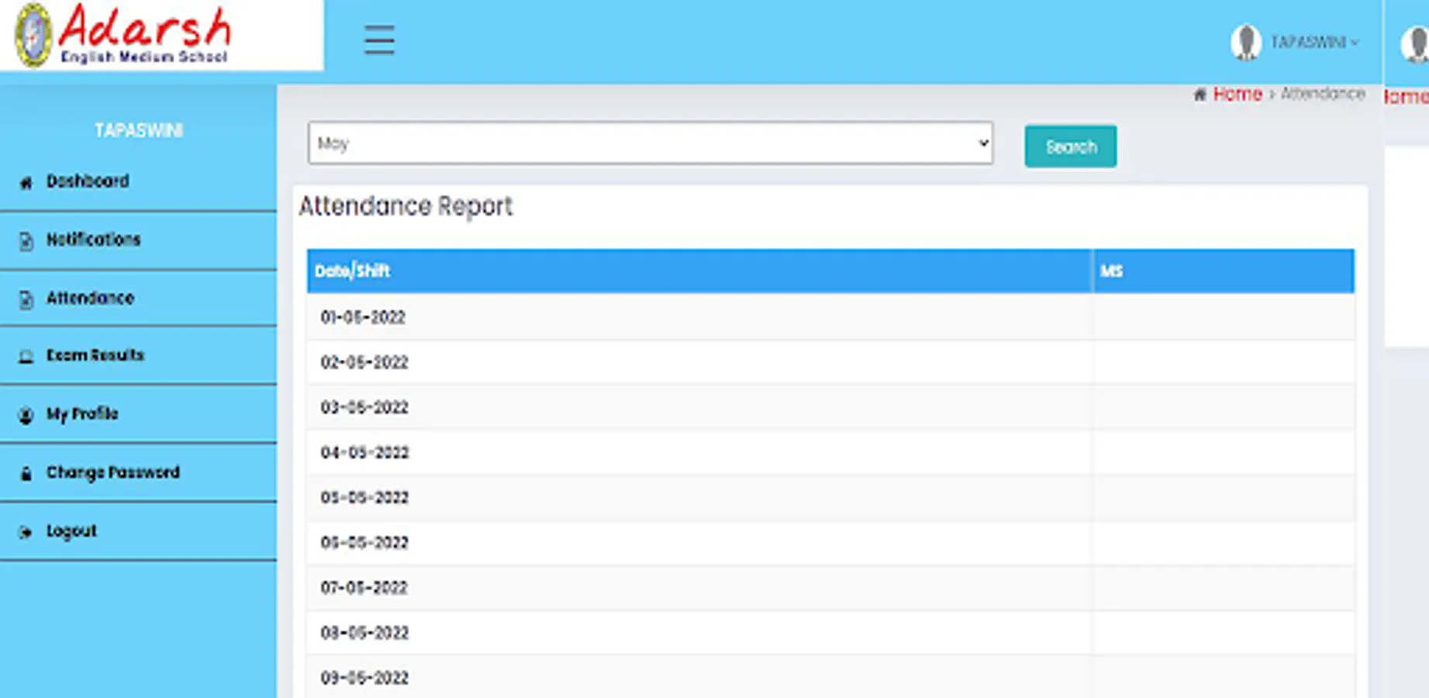Expand the May month dropdown
The width and height of the screenshot is (1429, 698).
[x=651, y=143]
